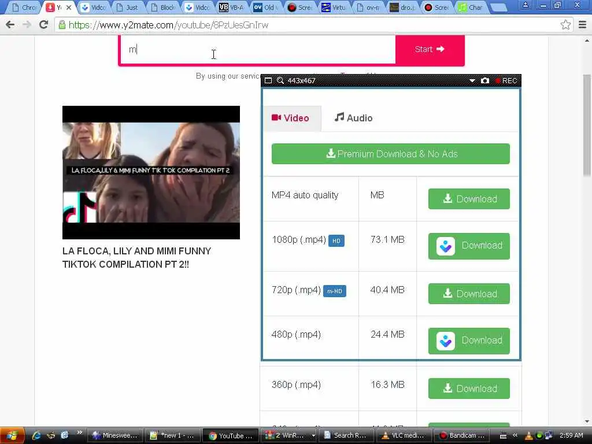The width and height of the screenshot is (592, 444).
Task: Click the search input field containing 'm'
Action: pos(258,50)
